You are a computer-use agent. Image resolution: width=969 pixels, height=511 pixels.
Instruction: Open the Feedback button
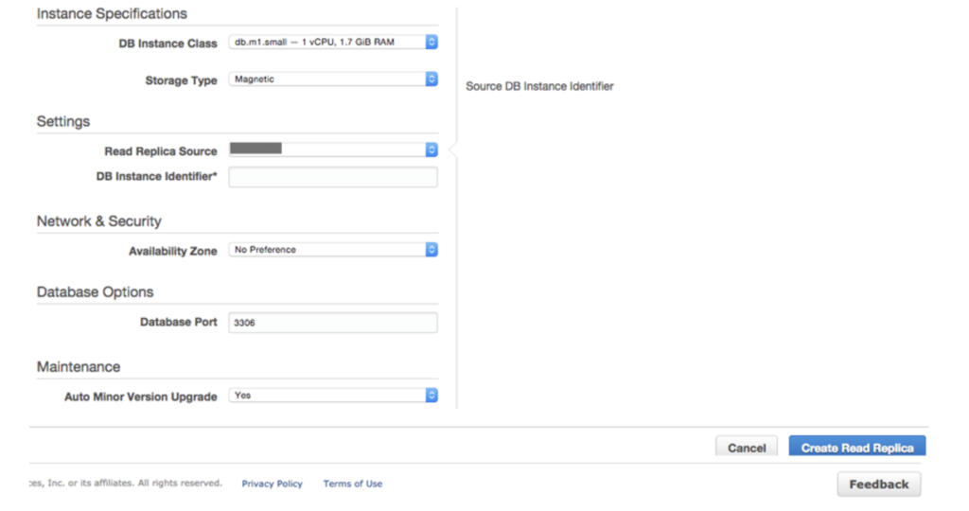click(x=878, y=485)
